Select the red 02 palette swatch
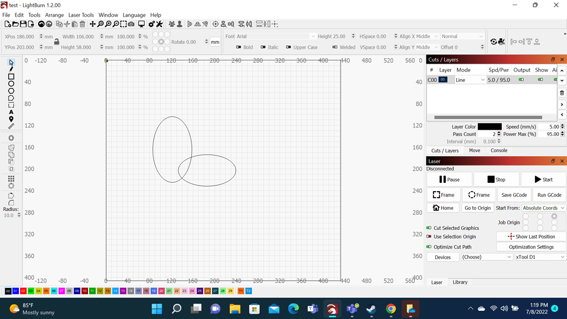Image resolution: width=567 pixels, height=319 pixels. [23, 291]
